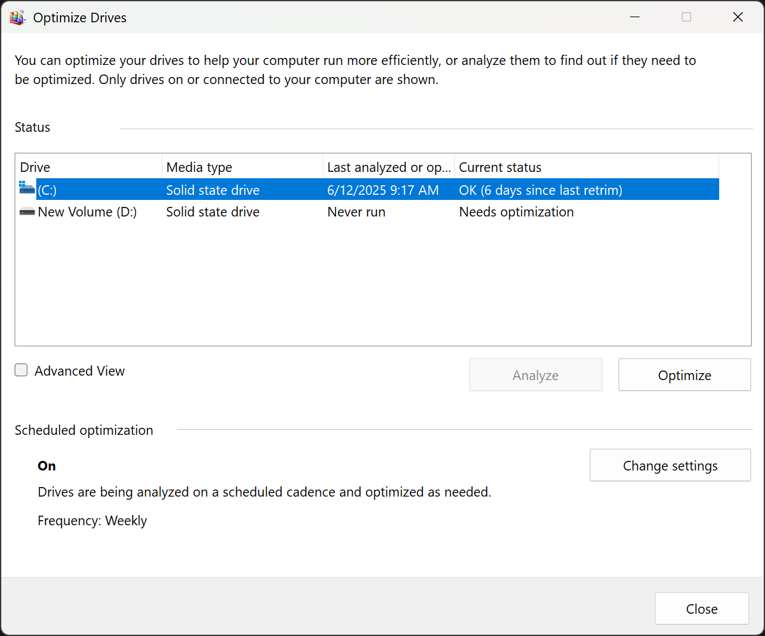765x636 pixels.
Task: Open Change settings for scheduled optimization
Action: tap(670, 465)
